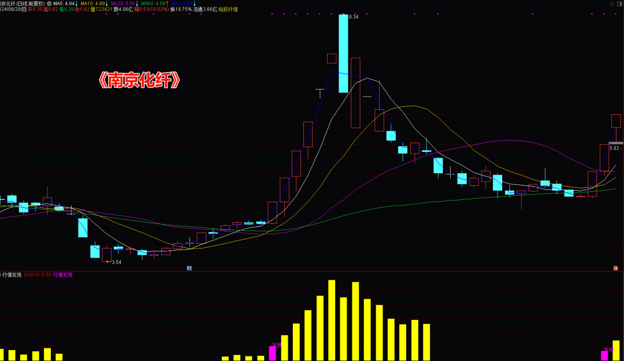Click the 换19.75% turnover value
This screenshot has height=361, width=624.
pyautogui.click(x=181, y=9)
